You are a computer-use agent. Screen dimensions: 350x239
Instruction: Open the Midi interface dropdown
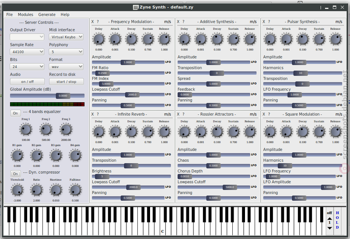click(66, 37)
